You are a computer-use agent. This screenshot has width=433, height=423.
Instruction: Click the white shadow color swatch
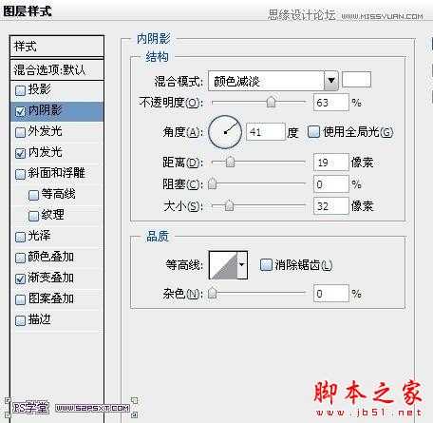(356, 80)
